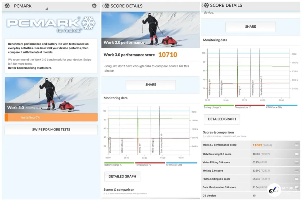Expand the Work 3.0 performance score row menu icon
Image resolution: width=302 pixels, height=201 pixels.
click(297, 145)
